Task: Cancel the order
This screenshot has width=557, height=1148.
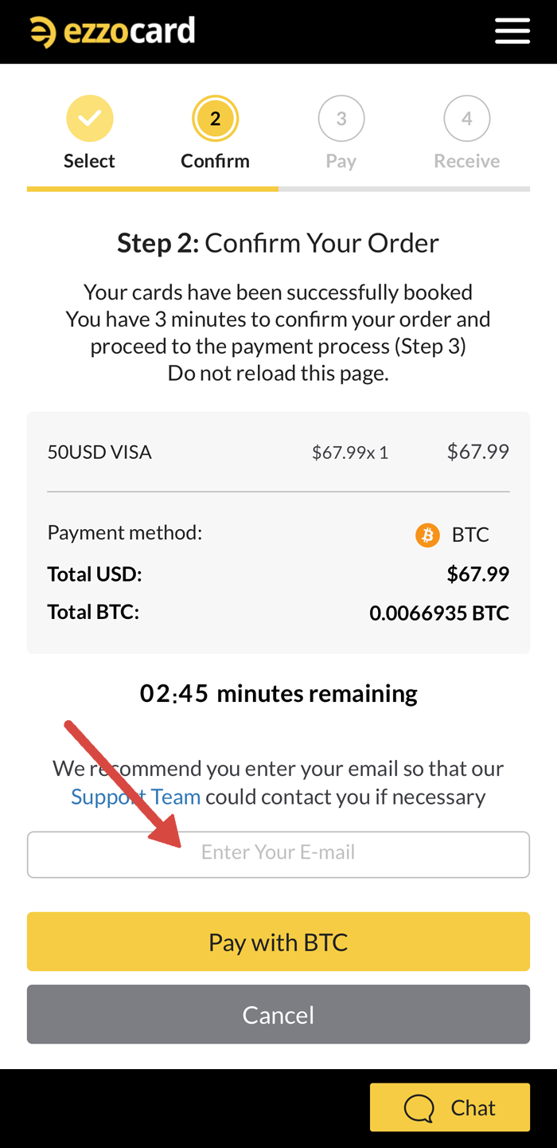Action: click(x=278, y=1014)
